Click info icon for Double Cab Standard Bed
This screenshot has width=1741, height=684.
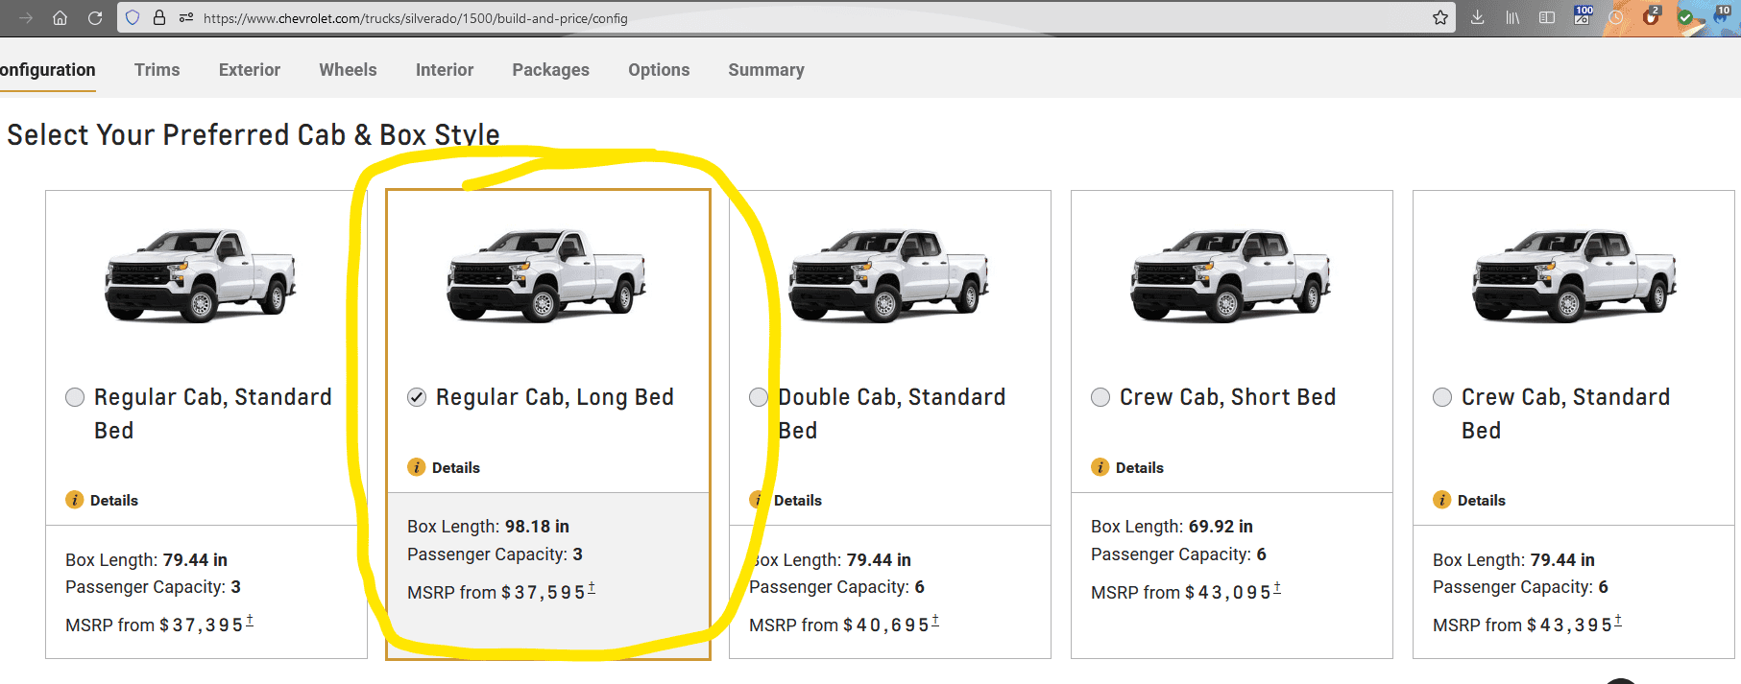pyautogui.click(x=758, y=500)
